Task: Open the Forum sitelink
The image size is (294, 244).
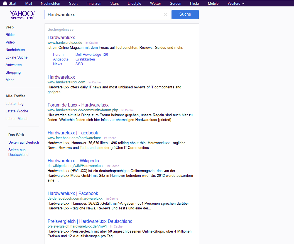Action: click(x=58, y=54)
